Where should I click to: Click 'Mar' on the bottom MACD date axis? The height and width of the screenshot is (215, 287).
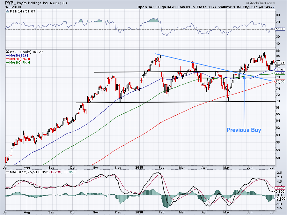click(181, 212)
